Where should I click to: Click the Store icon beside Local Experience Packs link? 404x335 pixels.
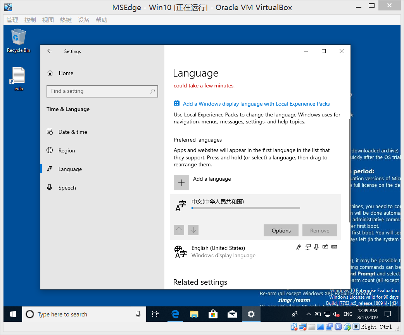(x=176, y=103)
